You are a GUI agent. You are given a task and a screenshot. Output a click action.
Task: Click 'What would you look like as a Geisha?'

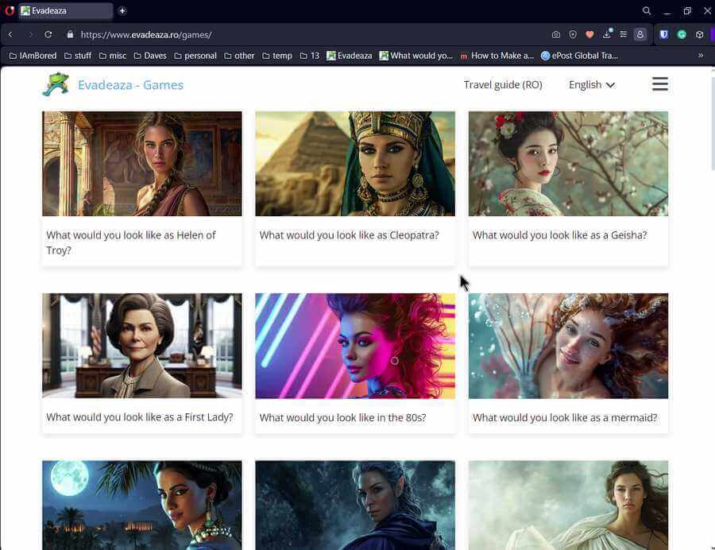(559, 235)
